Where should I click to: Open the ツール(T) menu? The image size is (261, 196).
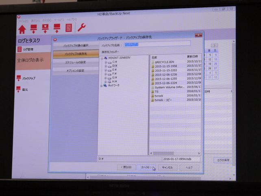click(59, 20)
